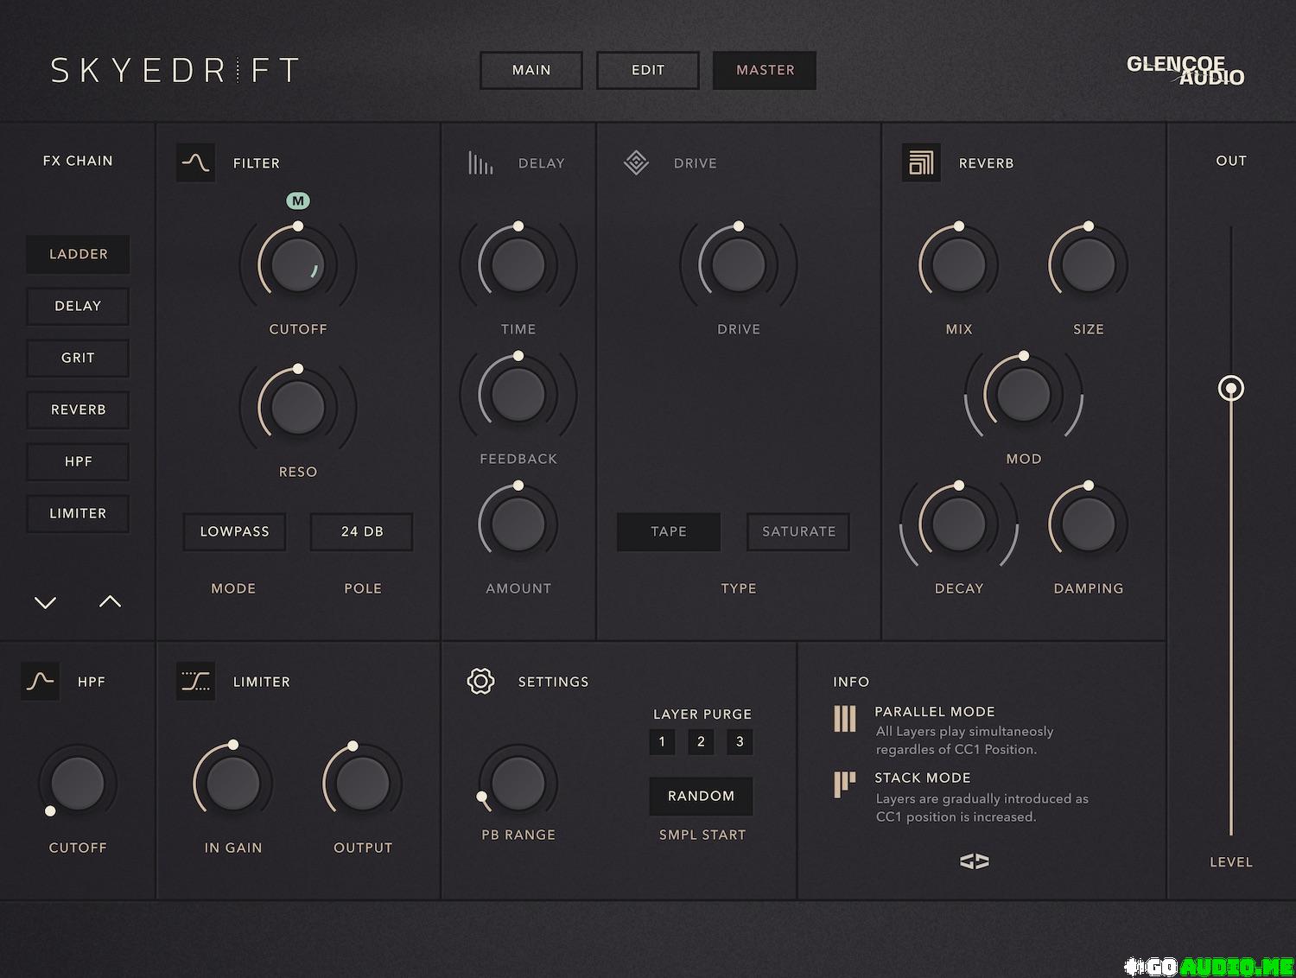Open the 24 DB pole selector
Image resolution: width=1296 pixels, height=978 pixels.
tap(362, 531)
